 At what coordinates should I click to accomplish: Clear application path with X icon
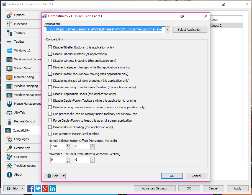168,30
